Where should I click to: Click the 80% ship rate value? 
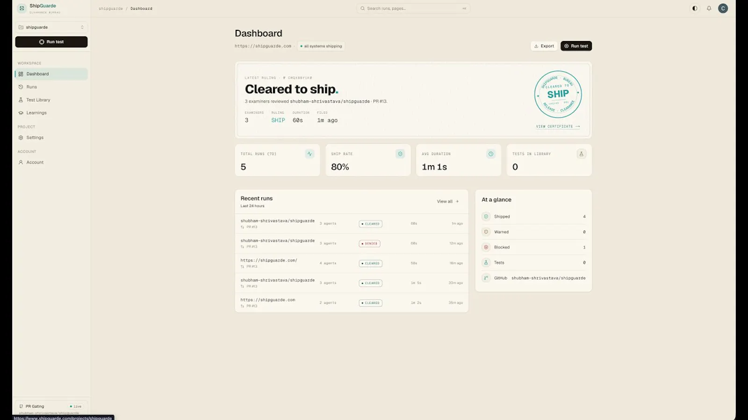click(x=340, y=167)
